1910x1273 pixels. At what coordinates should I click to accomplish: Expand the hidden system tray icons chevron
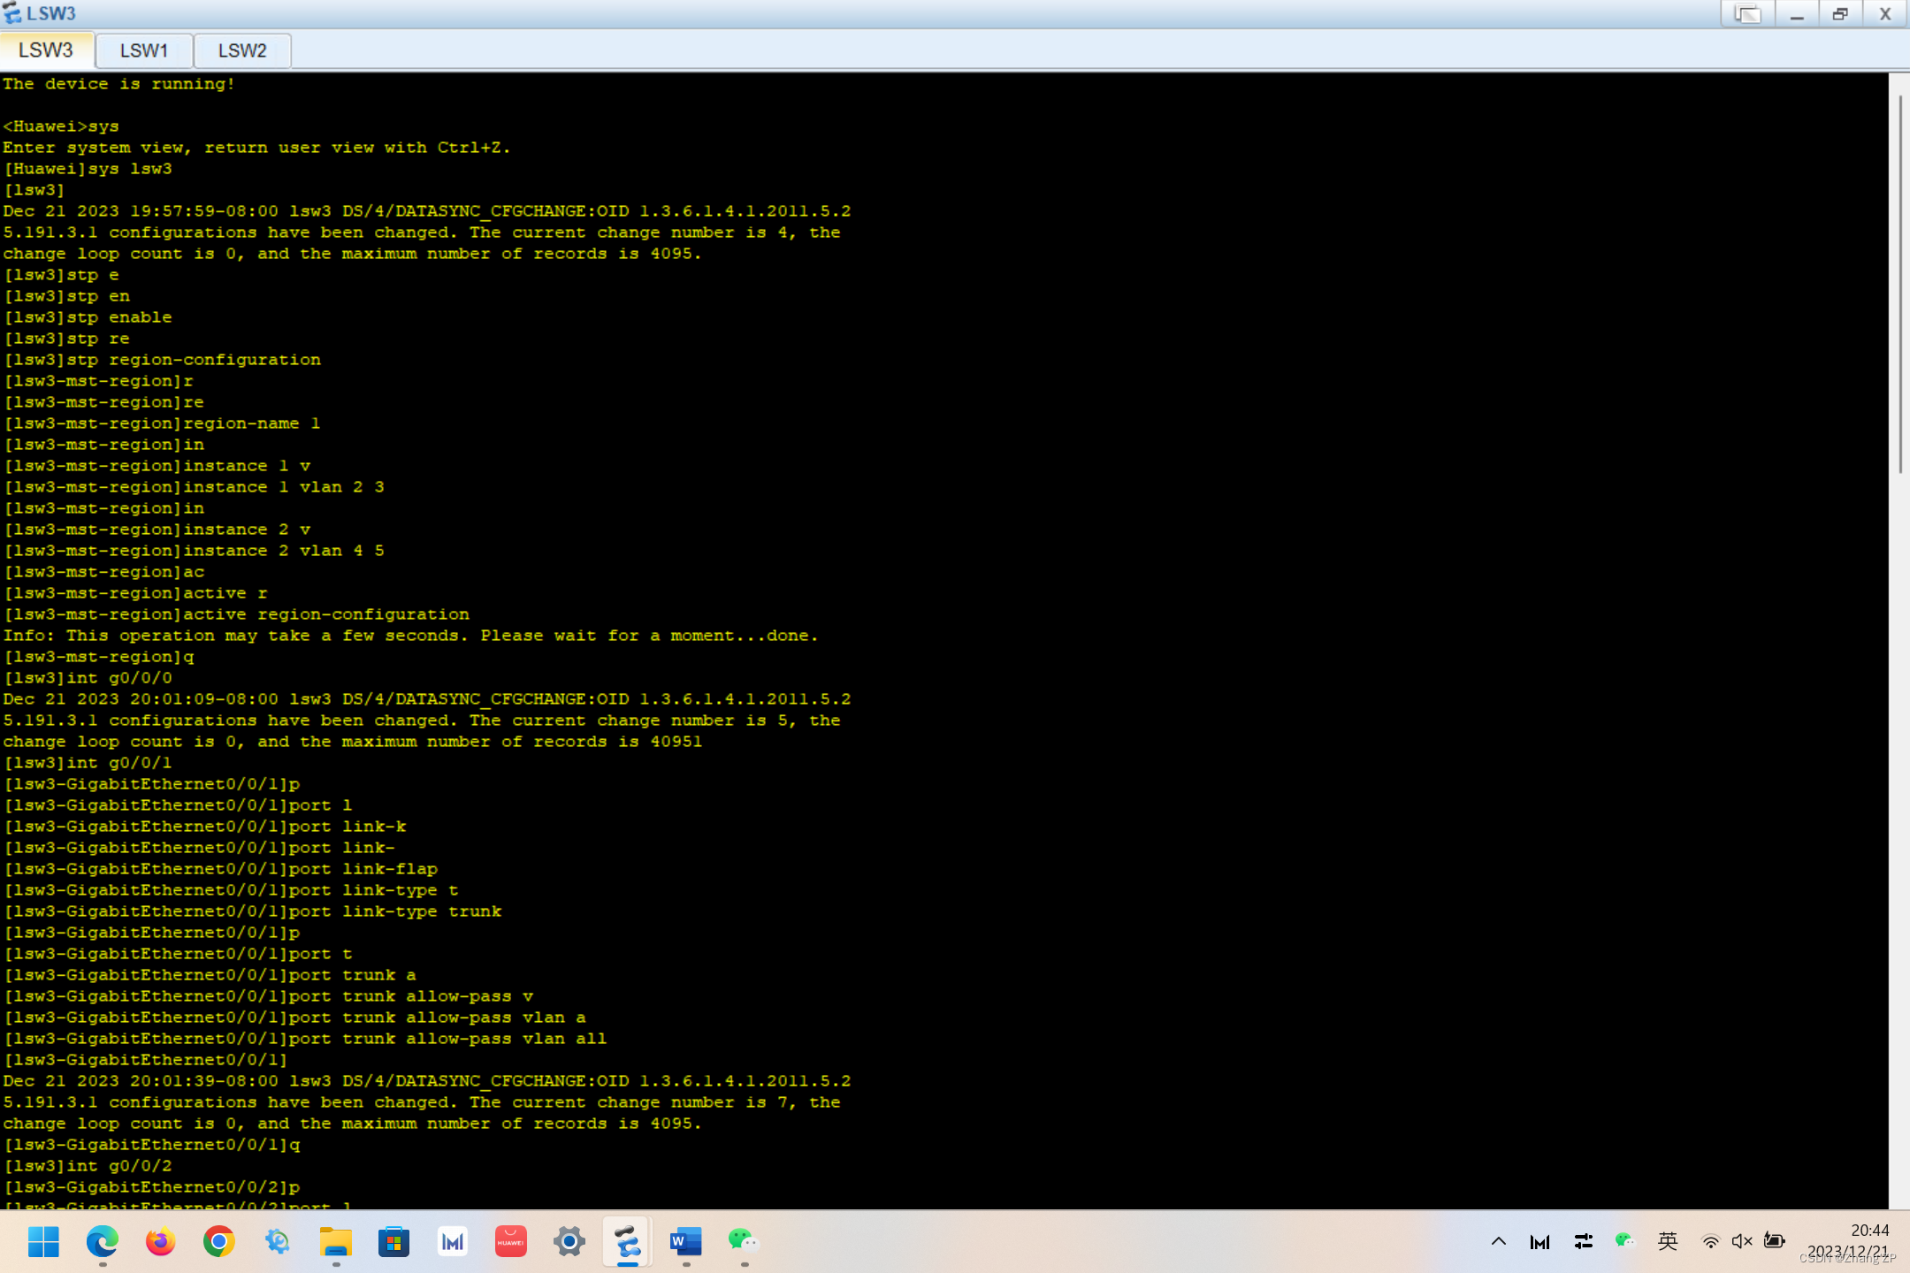(x=1498, y=1241)
